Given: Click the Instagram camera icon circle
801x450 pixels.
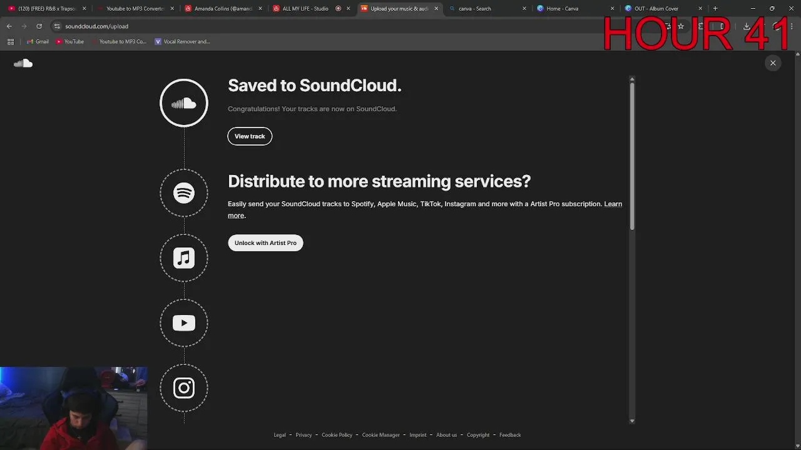Looking at the screenshot, I should tap(184, 388).
